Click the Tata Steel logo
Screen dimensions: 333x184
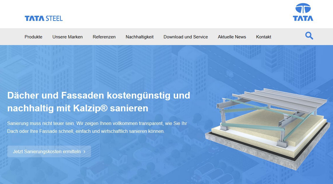point(44,18)
